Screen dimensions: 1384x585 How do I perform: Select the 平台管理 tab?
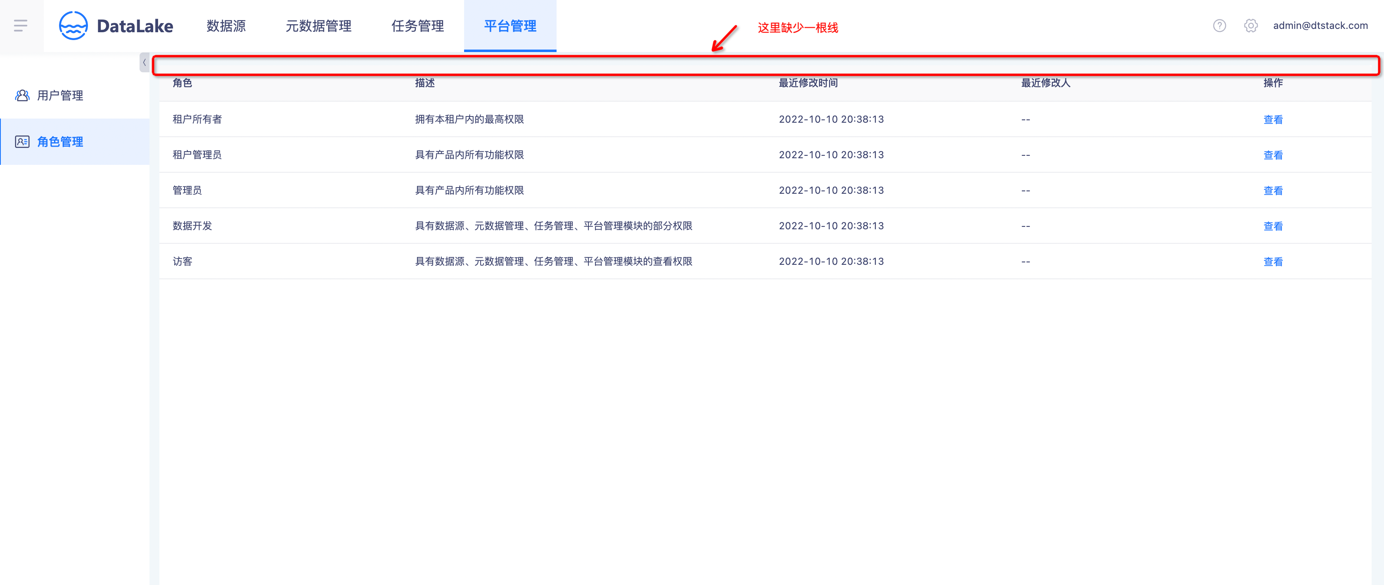click(510, 25)
